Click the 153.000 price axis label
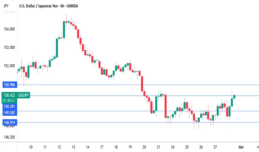The image size is (259, 152). click(x=9, y=48)
